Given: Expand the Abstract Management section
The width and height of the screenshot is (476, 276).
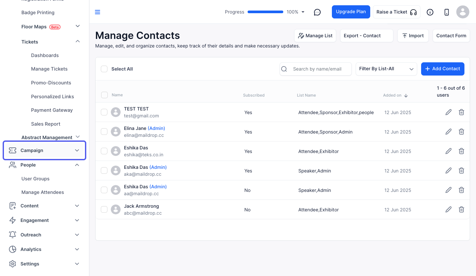Looking at the screenshot, I should pos(78,137).
